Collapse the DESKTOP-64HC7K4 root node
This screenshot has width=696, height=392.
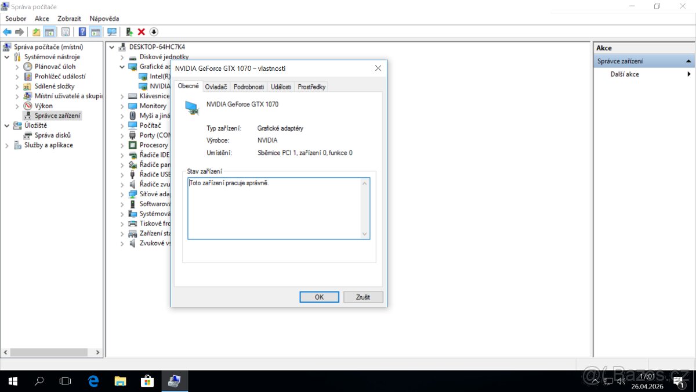(x=112, y=47)
